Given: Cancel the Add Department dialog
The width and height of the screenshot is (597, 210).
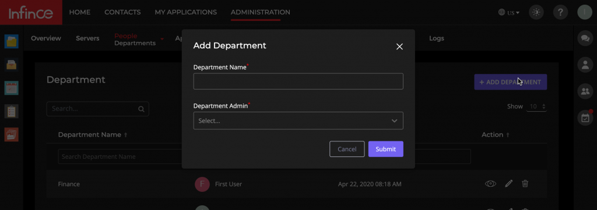Looking at the screenshot, I should pos(347,150).
